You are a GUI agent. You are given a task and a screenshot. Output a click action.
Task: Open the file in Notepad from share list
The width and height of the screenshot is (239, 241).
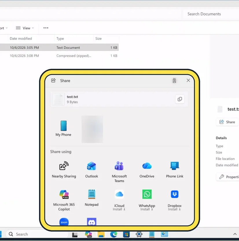click(92, 198)
